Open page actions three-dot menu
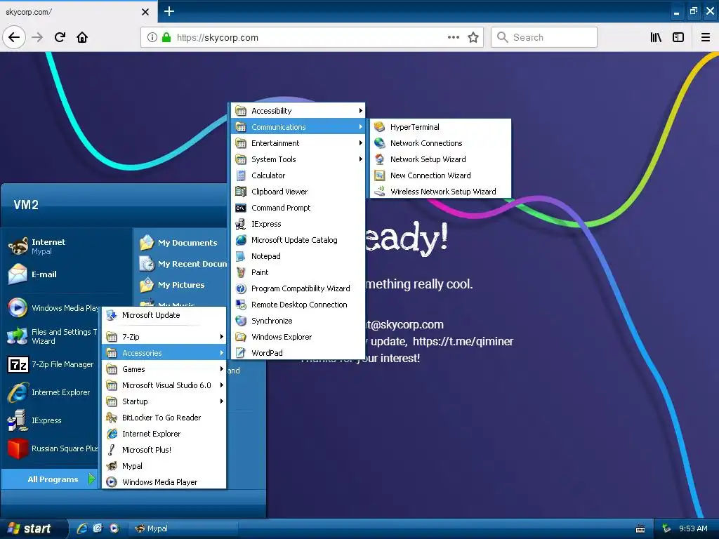The image size is (719, 539). (x=454, y=37)
